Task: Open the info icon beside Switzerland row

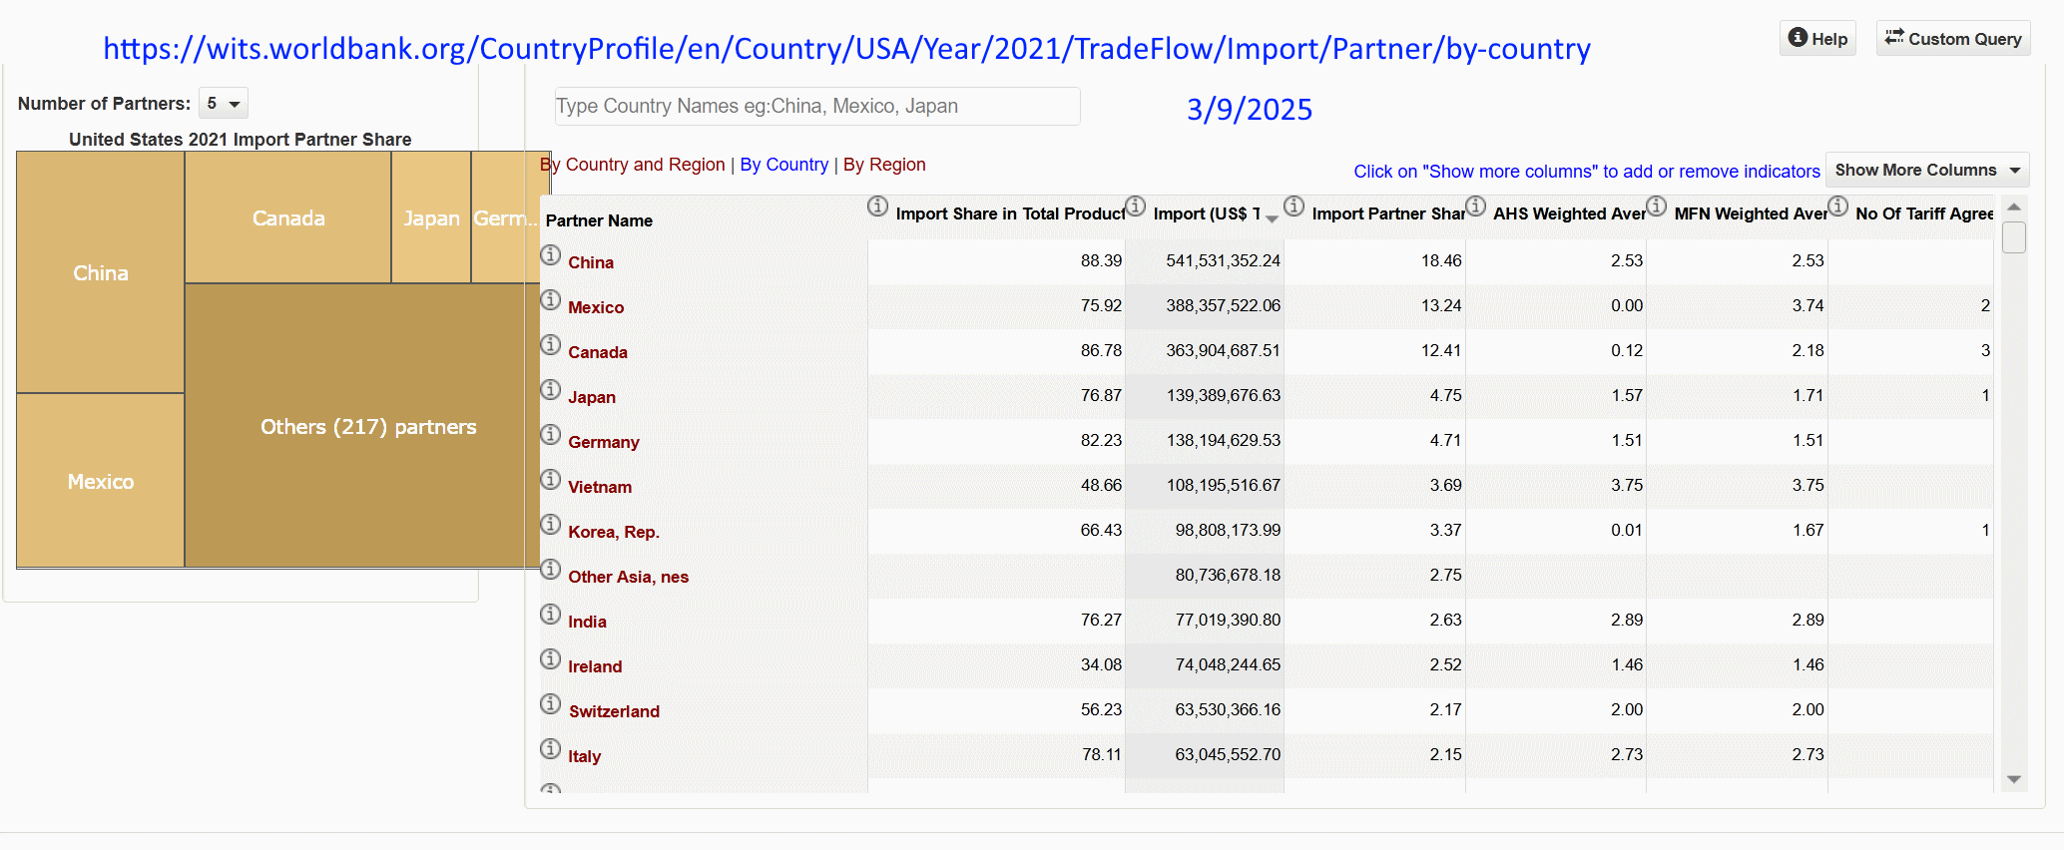Action: [550, 704]
